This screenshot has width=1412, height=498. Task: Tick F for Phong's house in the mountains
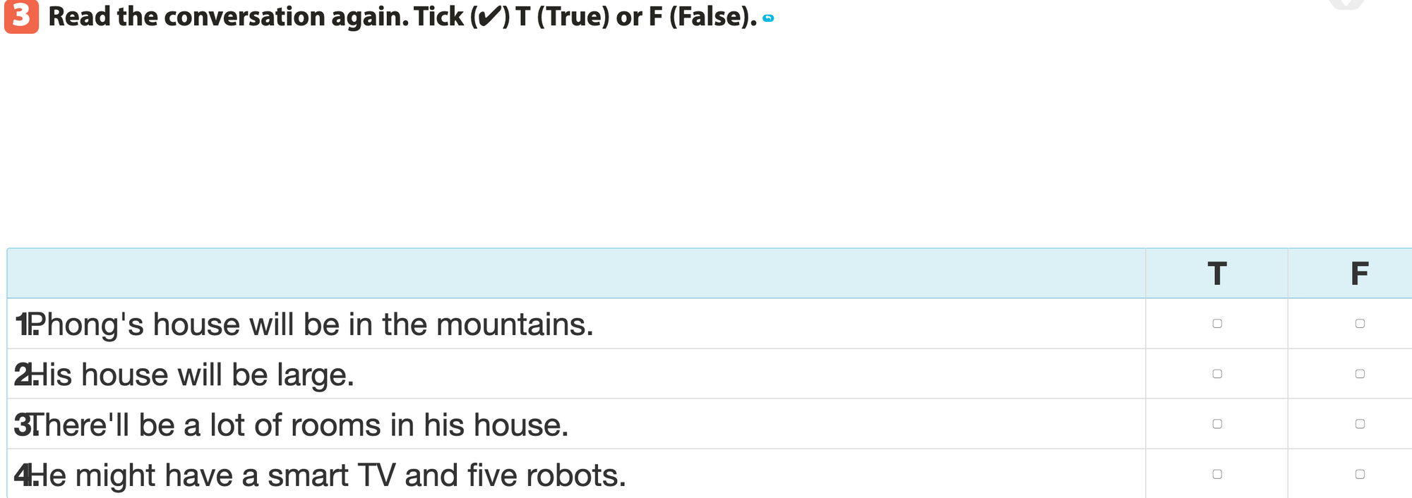[x=1360, y=324]
